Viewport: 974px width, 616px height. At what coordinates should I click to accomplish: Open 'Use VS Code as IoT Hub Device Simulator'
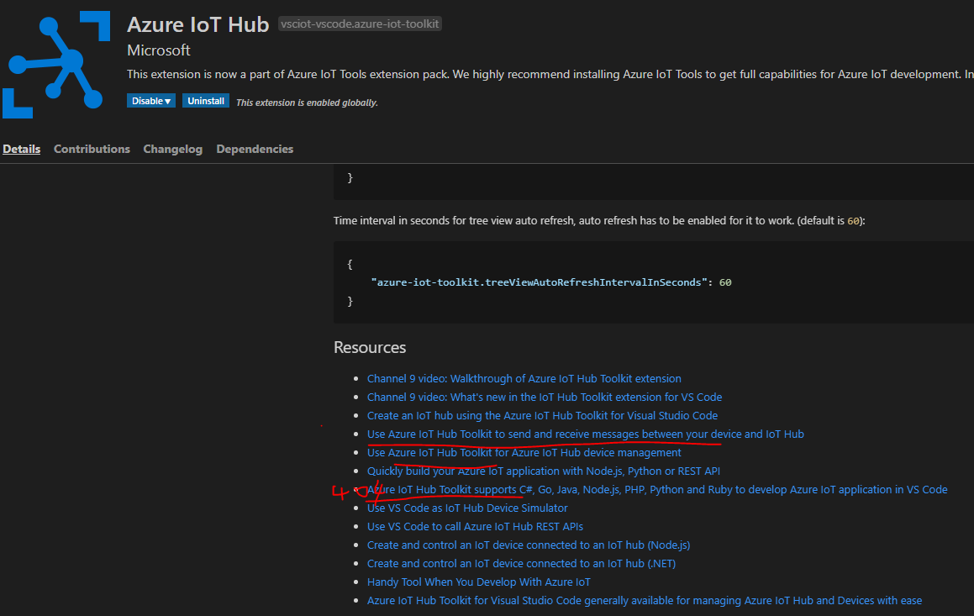[x=466, y=508]
